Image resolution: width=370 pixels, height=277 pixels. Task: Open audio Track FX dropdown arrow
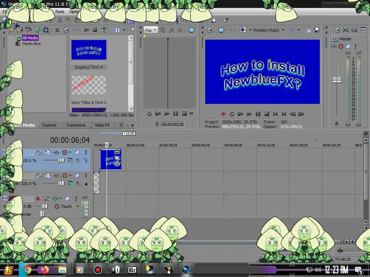click(x=60, y=199)
